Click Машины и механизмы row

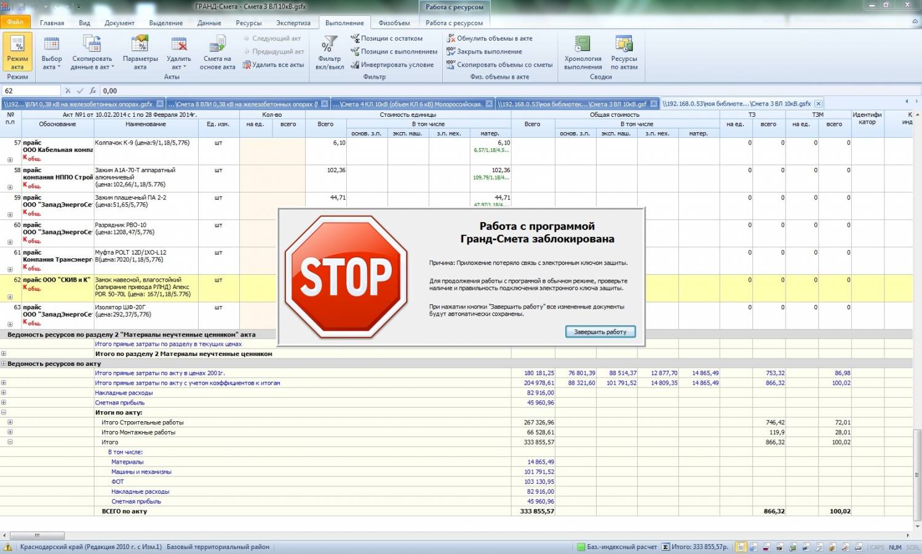141,472
